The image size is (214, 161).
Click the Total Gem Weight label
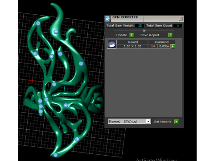[x=120, y=25]
